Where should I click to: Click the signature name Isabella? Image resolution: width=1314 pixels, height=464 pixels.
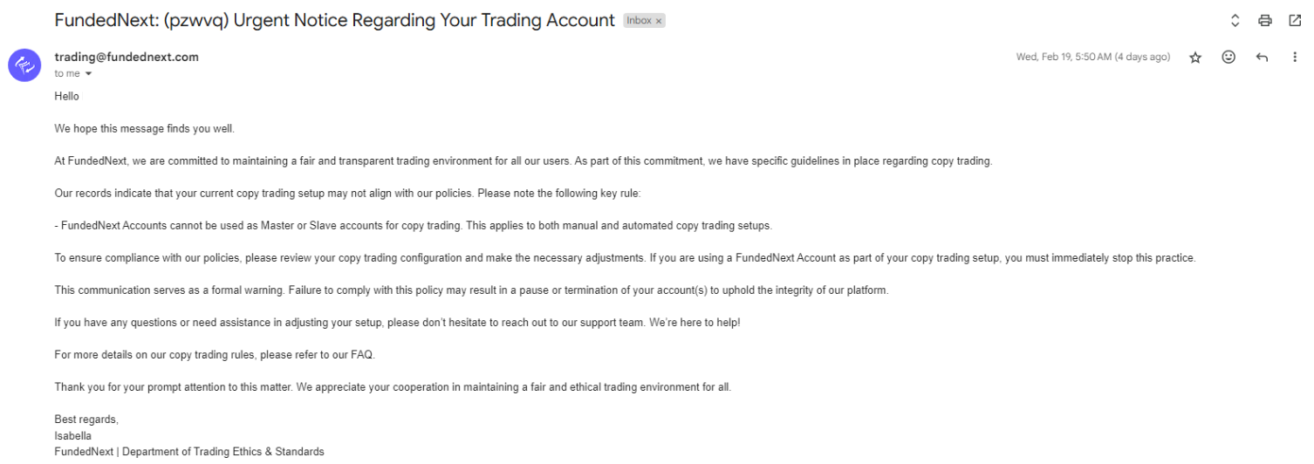pyautogui.click(x=72, y=435)
